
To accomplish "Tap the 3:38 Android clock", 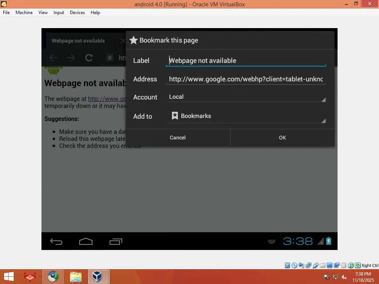I will tap(298, 241).
